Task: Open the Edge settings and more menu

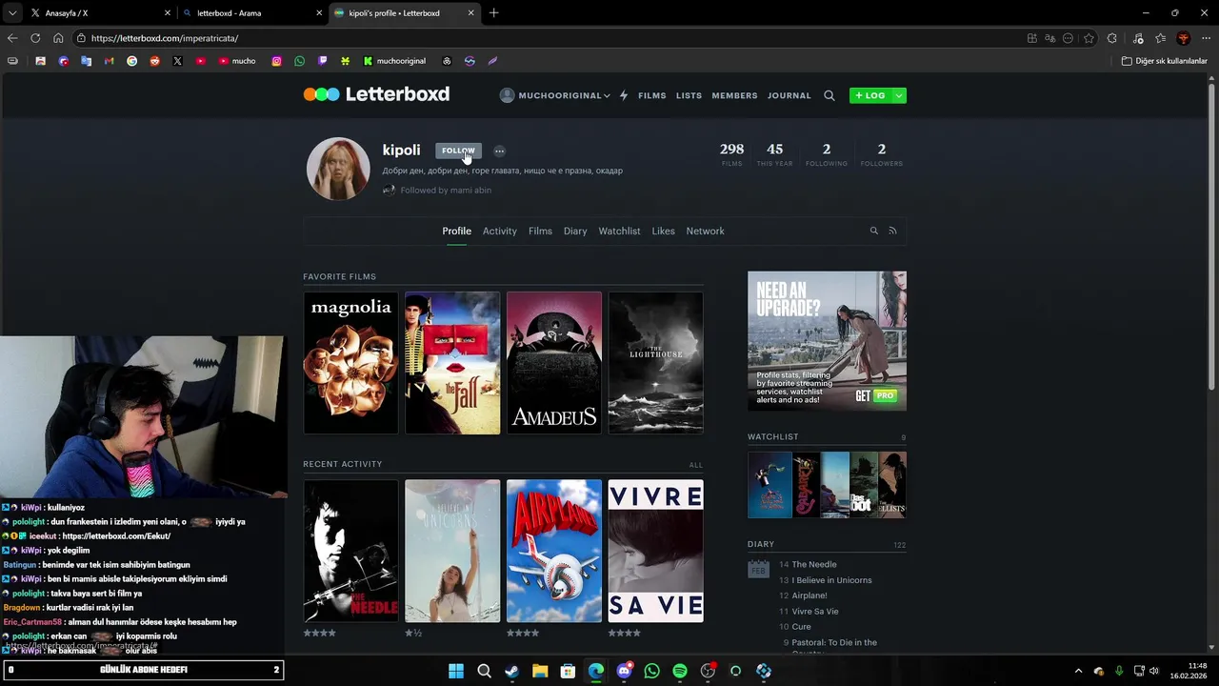Action: tap(1206, 38)
